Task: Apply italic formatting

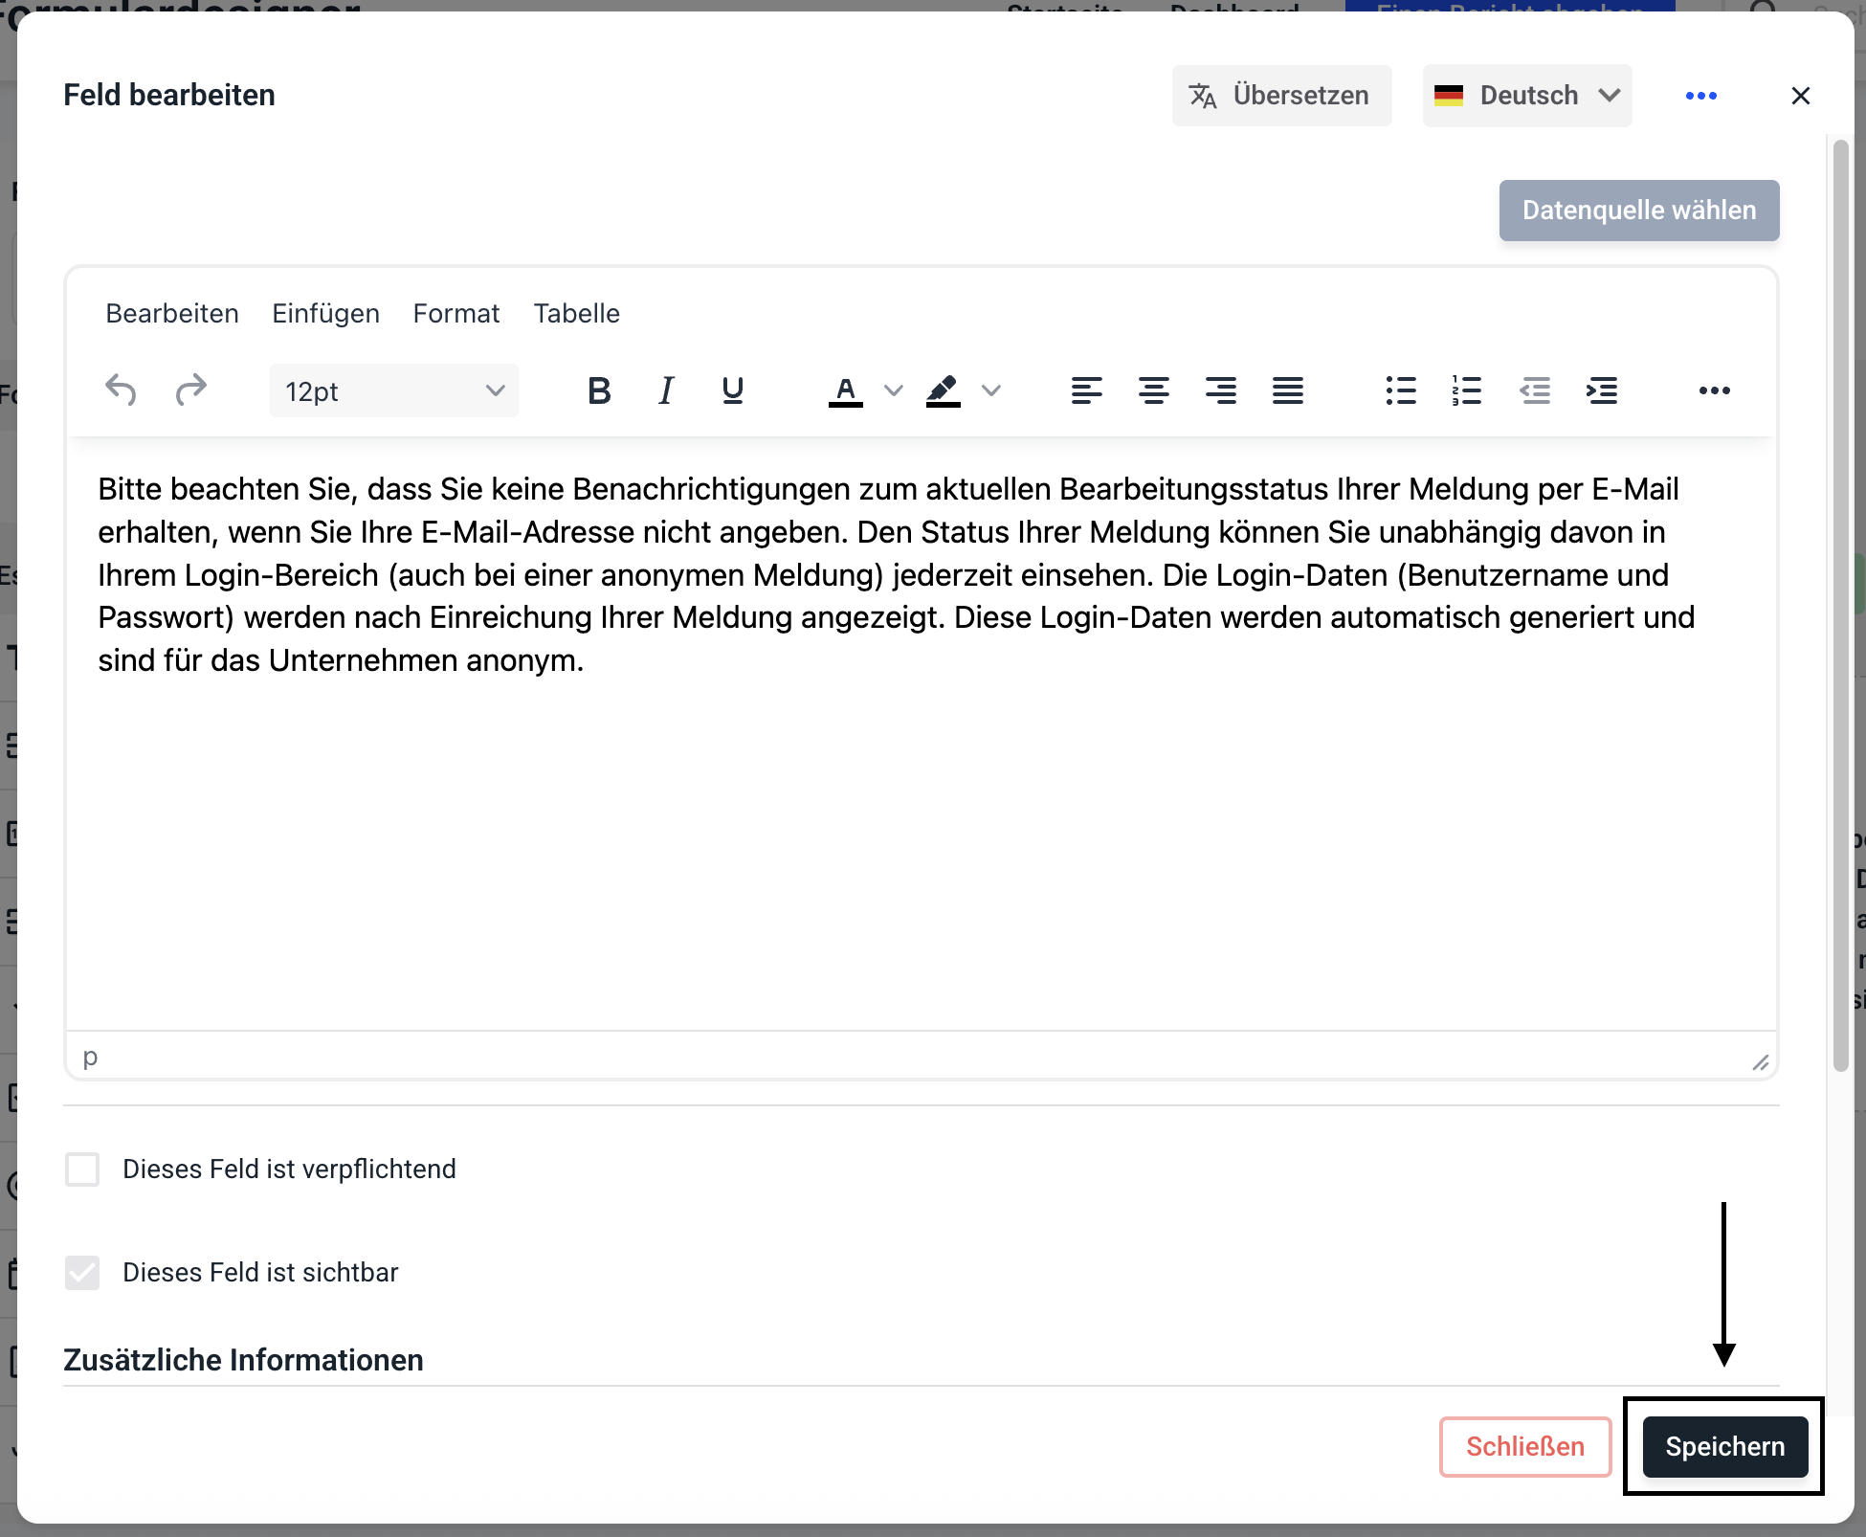Action: [x=666, y=390]
